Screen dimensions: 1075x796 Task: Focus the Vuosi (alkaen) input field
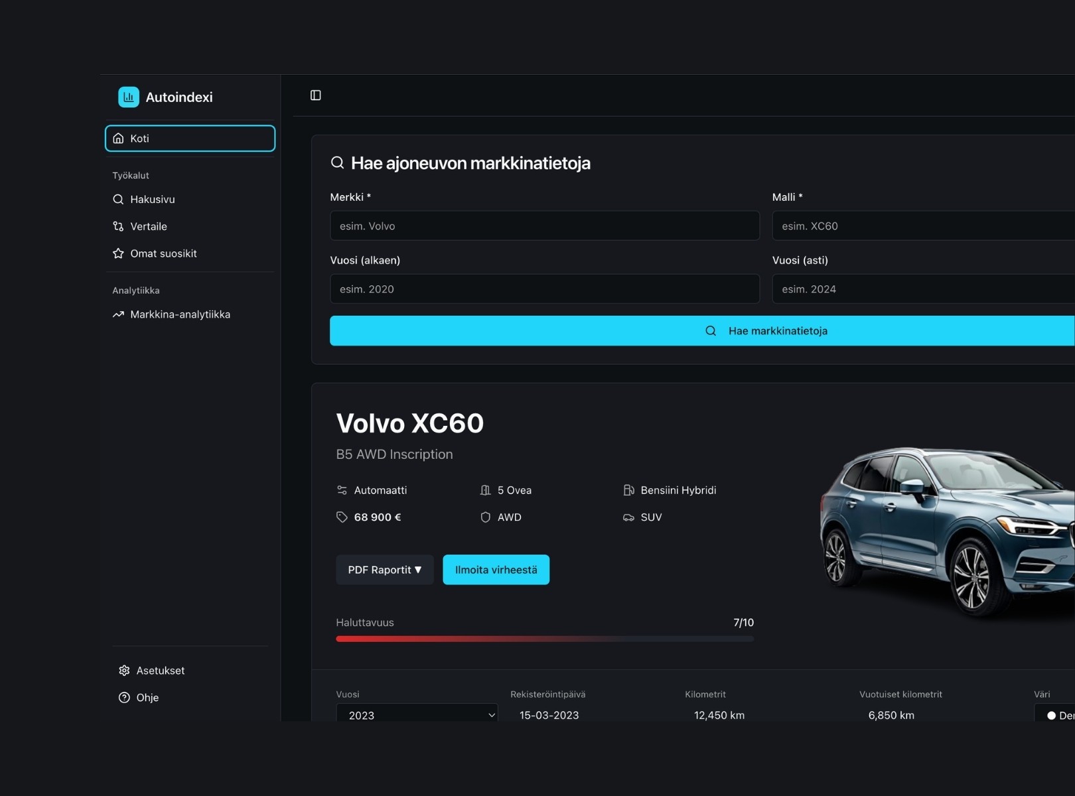click(x=545, y=289)
